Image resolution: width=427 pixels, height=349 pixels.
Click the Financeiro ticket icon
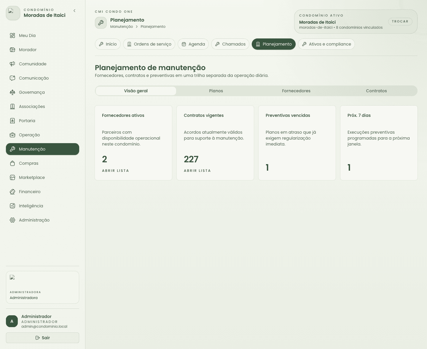pos(12,192)
